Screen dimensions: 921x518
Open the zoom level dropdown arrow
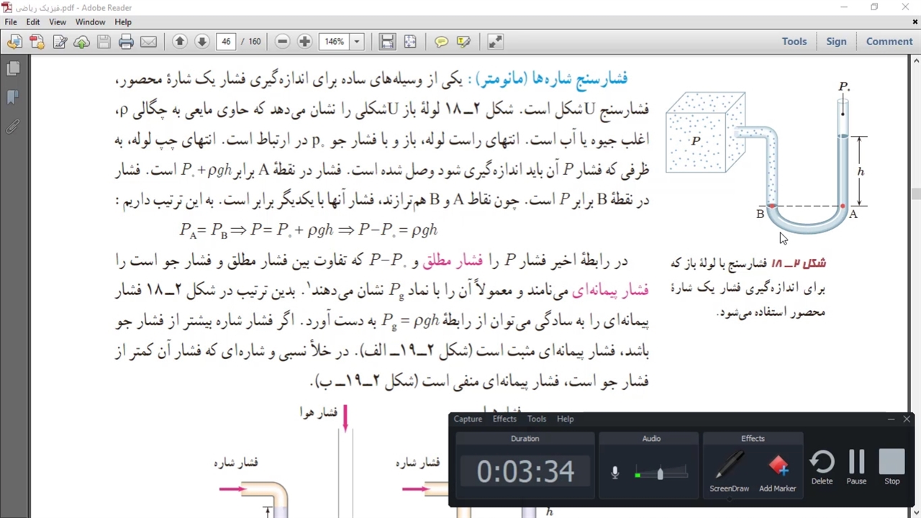coord(356,42)
